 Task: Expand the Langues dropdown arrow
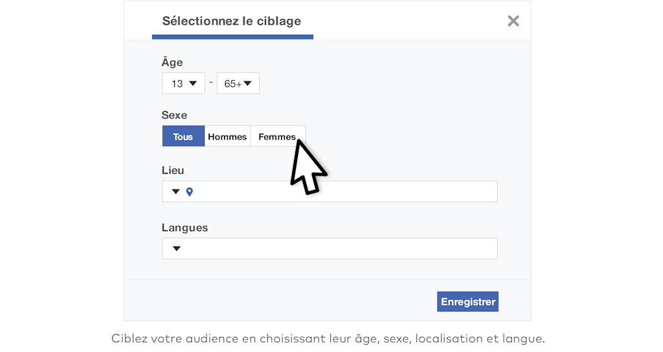[176, 249]
